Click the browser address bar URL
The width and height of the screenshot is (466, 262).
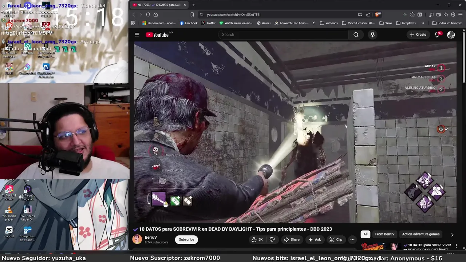click(233, 15)
